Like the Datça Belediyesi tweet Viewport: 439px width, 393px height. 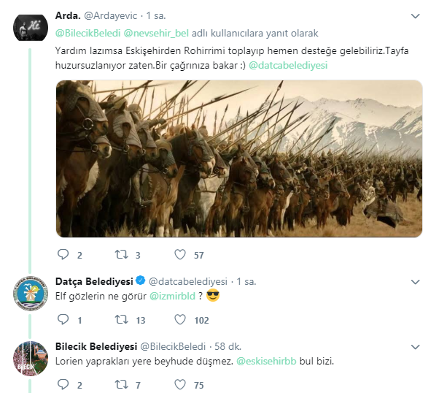[180, 319]
